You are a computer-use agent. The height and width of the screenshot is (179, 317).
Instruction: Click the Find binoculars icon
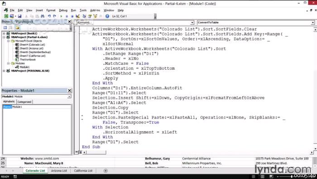[43, 16]
